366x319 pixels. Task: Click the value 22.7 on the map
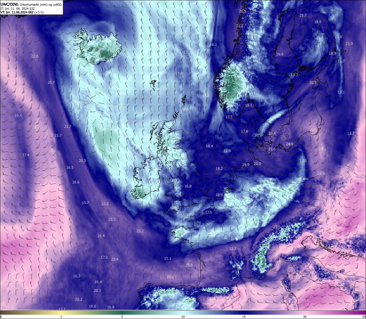point(233,249)
